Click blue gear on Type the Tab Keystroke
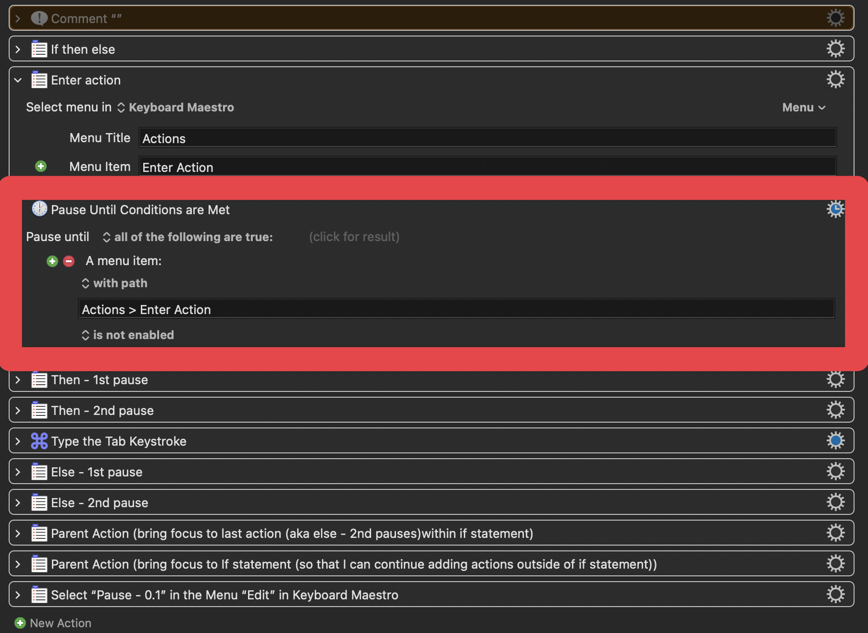 tap(835, 441)
